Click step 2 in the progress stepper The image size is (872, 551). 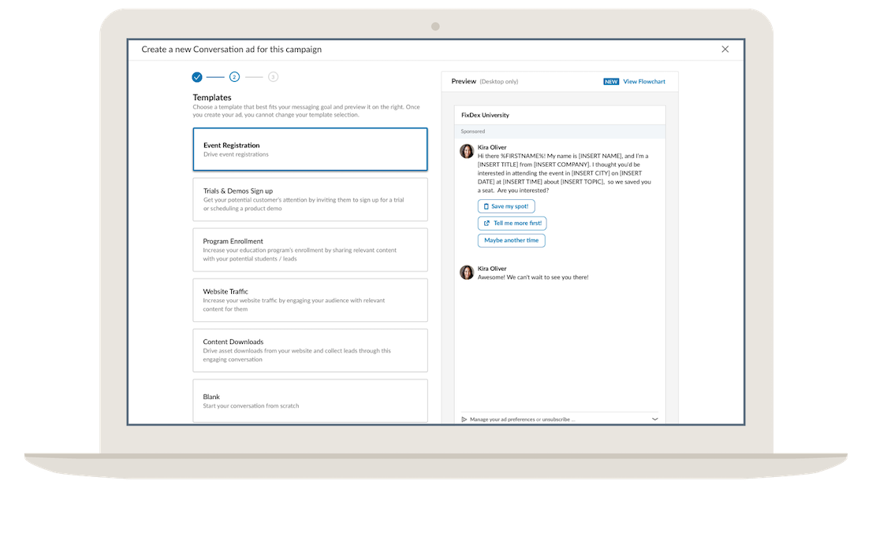coord(234,77)
